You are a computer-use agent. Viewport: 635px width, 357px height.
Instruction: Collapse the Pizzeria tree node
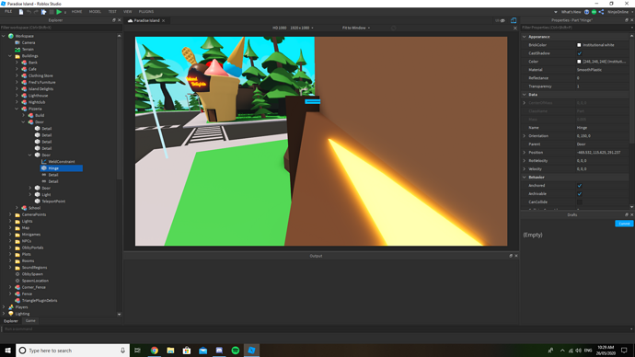click(17, 109)
